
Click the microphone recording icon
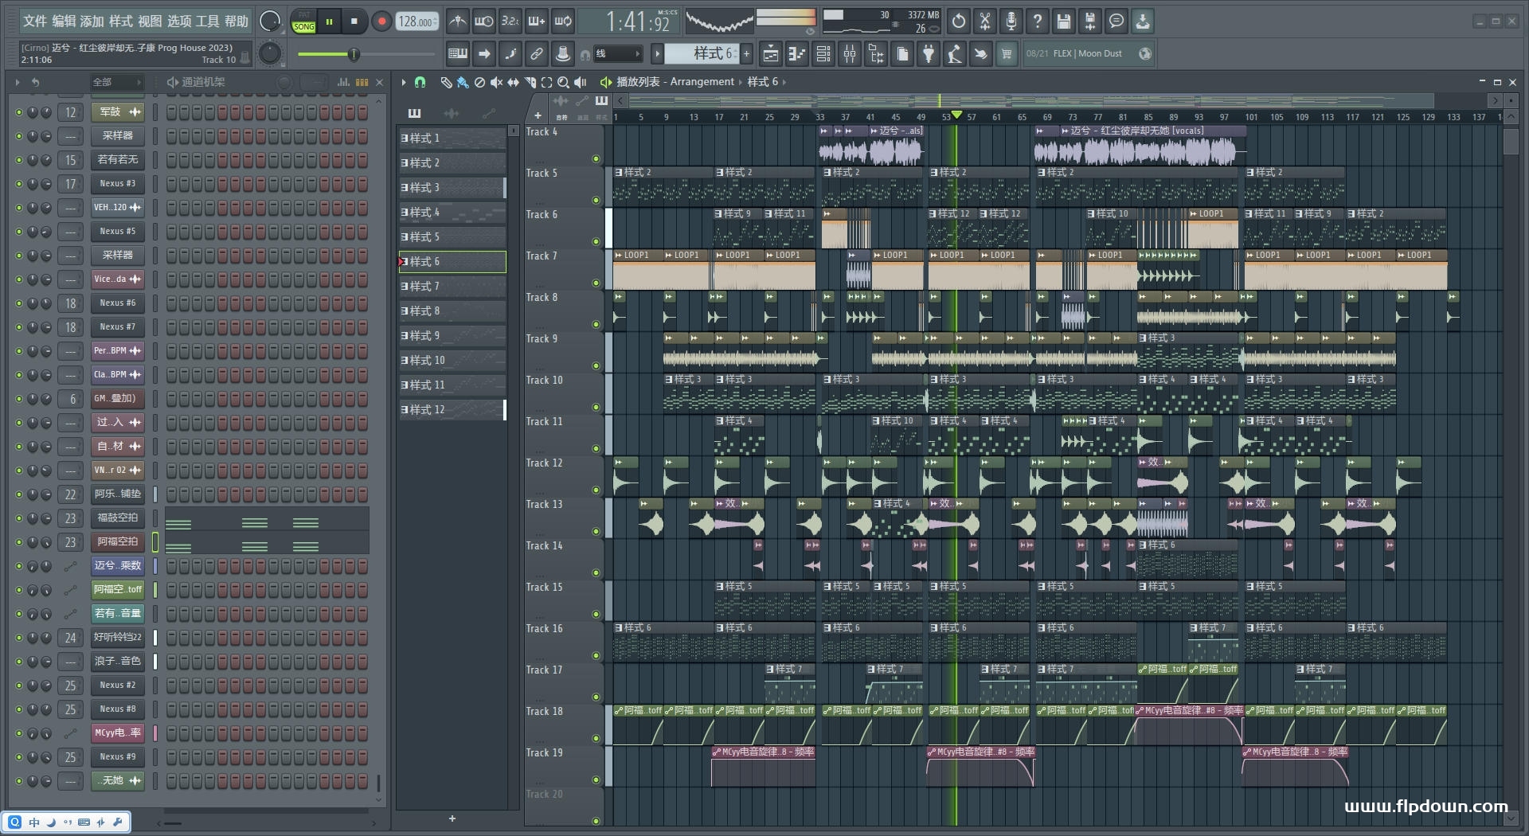[1011, 21]
